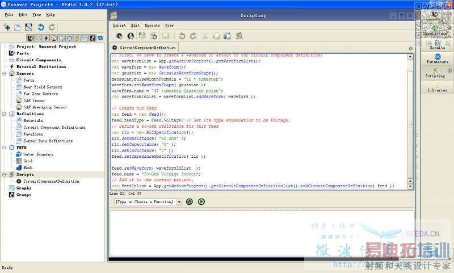This screenshot has height=273, width=454.
Task: Open the Help menu
Action: tap(51, 15)
